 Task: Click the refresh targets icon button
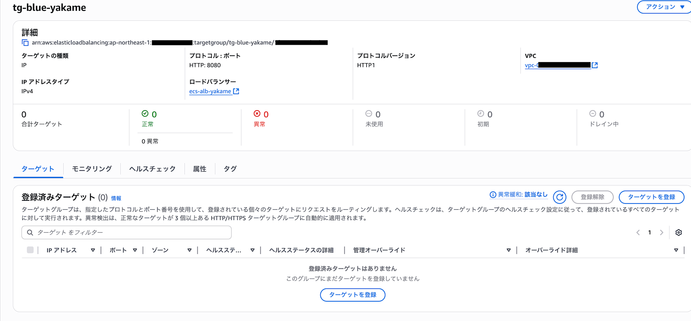tap(559, 197)
